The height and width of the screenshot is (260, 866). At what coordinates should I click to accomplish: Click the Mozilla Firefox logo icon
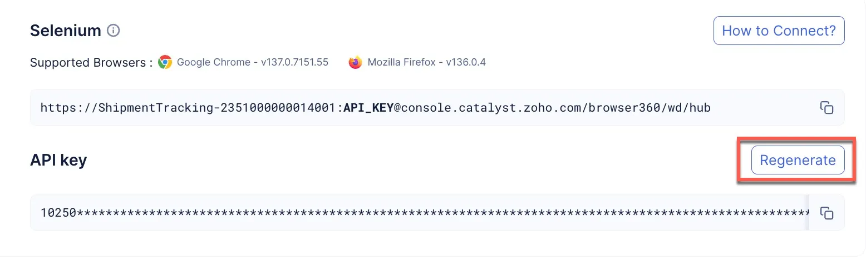[355, 62]
